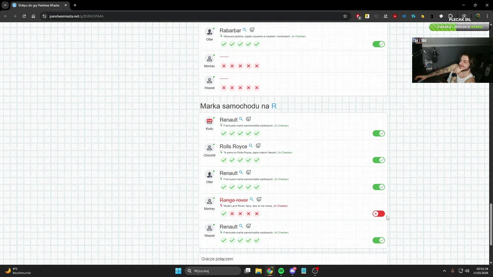
Task: Toggle Rabarbar answer acceptance switch
Action: tap(379, 44)
